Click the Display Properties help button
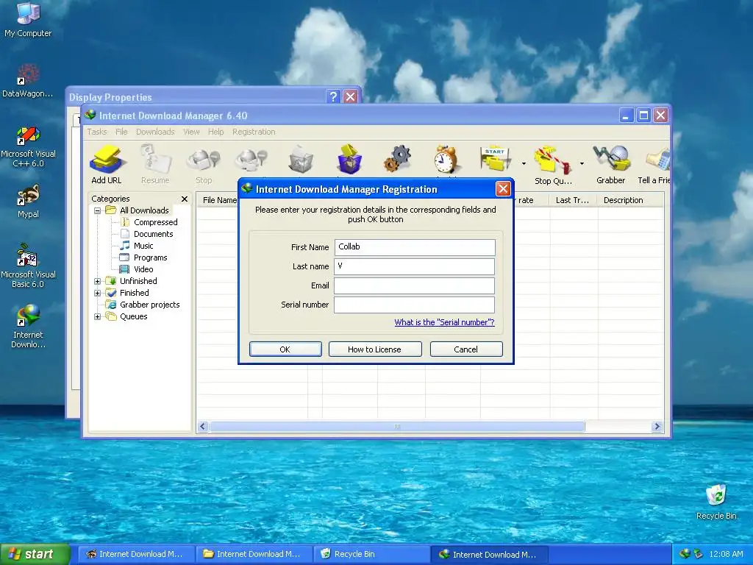The image size is (753, 565). tap(333, 96)
